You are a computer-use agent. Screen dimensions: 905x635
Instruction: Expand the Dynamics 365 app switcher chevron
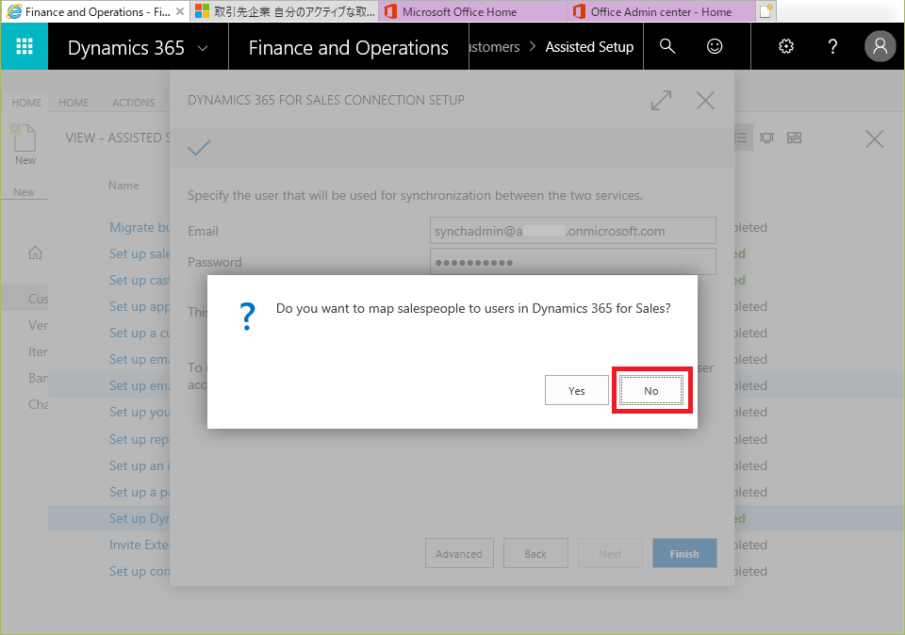pos(203,48)
